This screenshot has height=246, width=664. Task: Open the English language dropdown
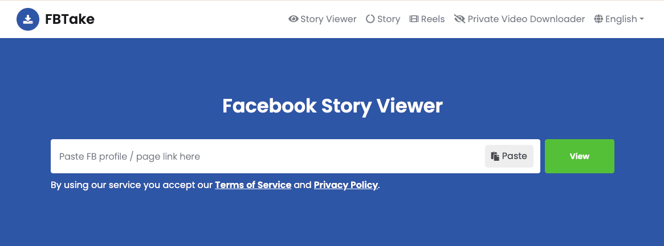[x=621, y=19]
